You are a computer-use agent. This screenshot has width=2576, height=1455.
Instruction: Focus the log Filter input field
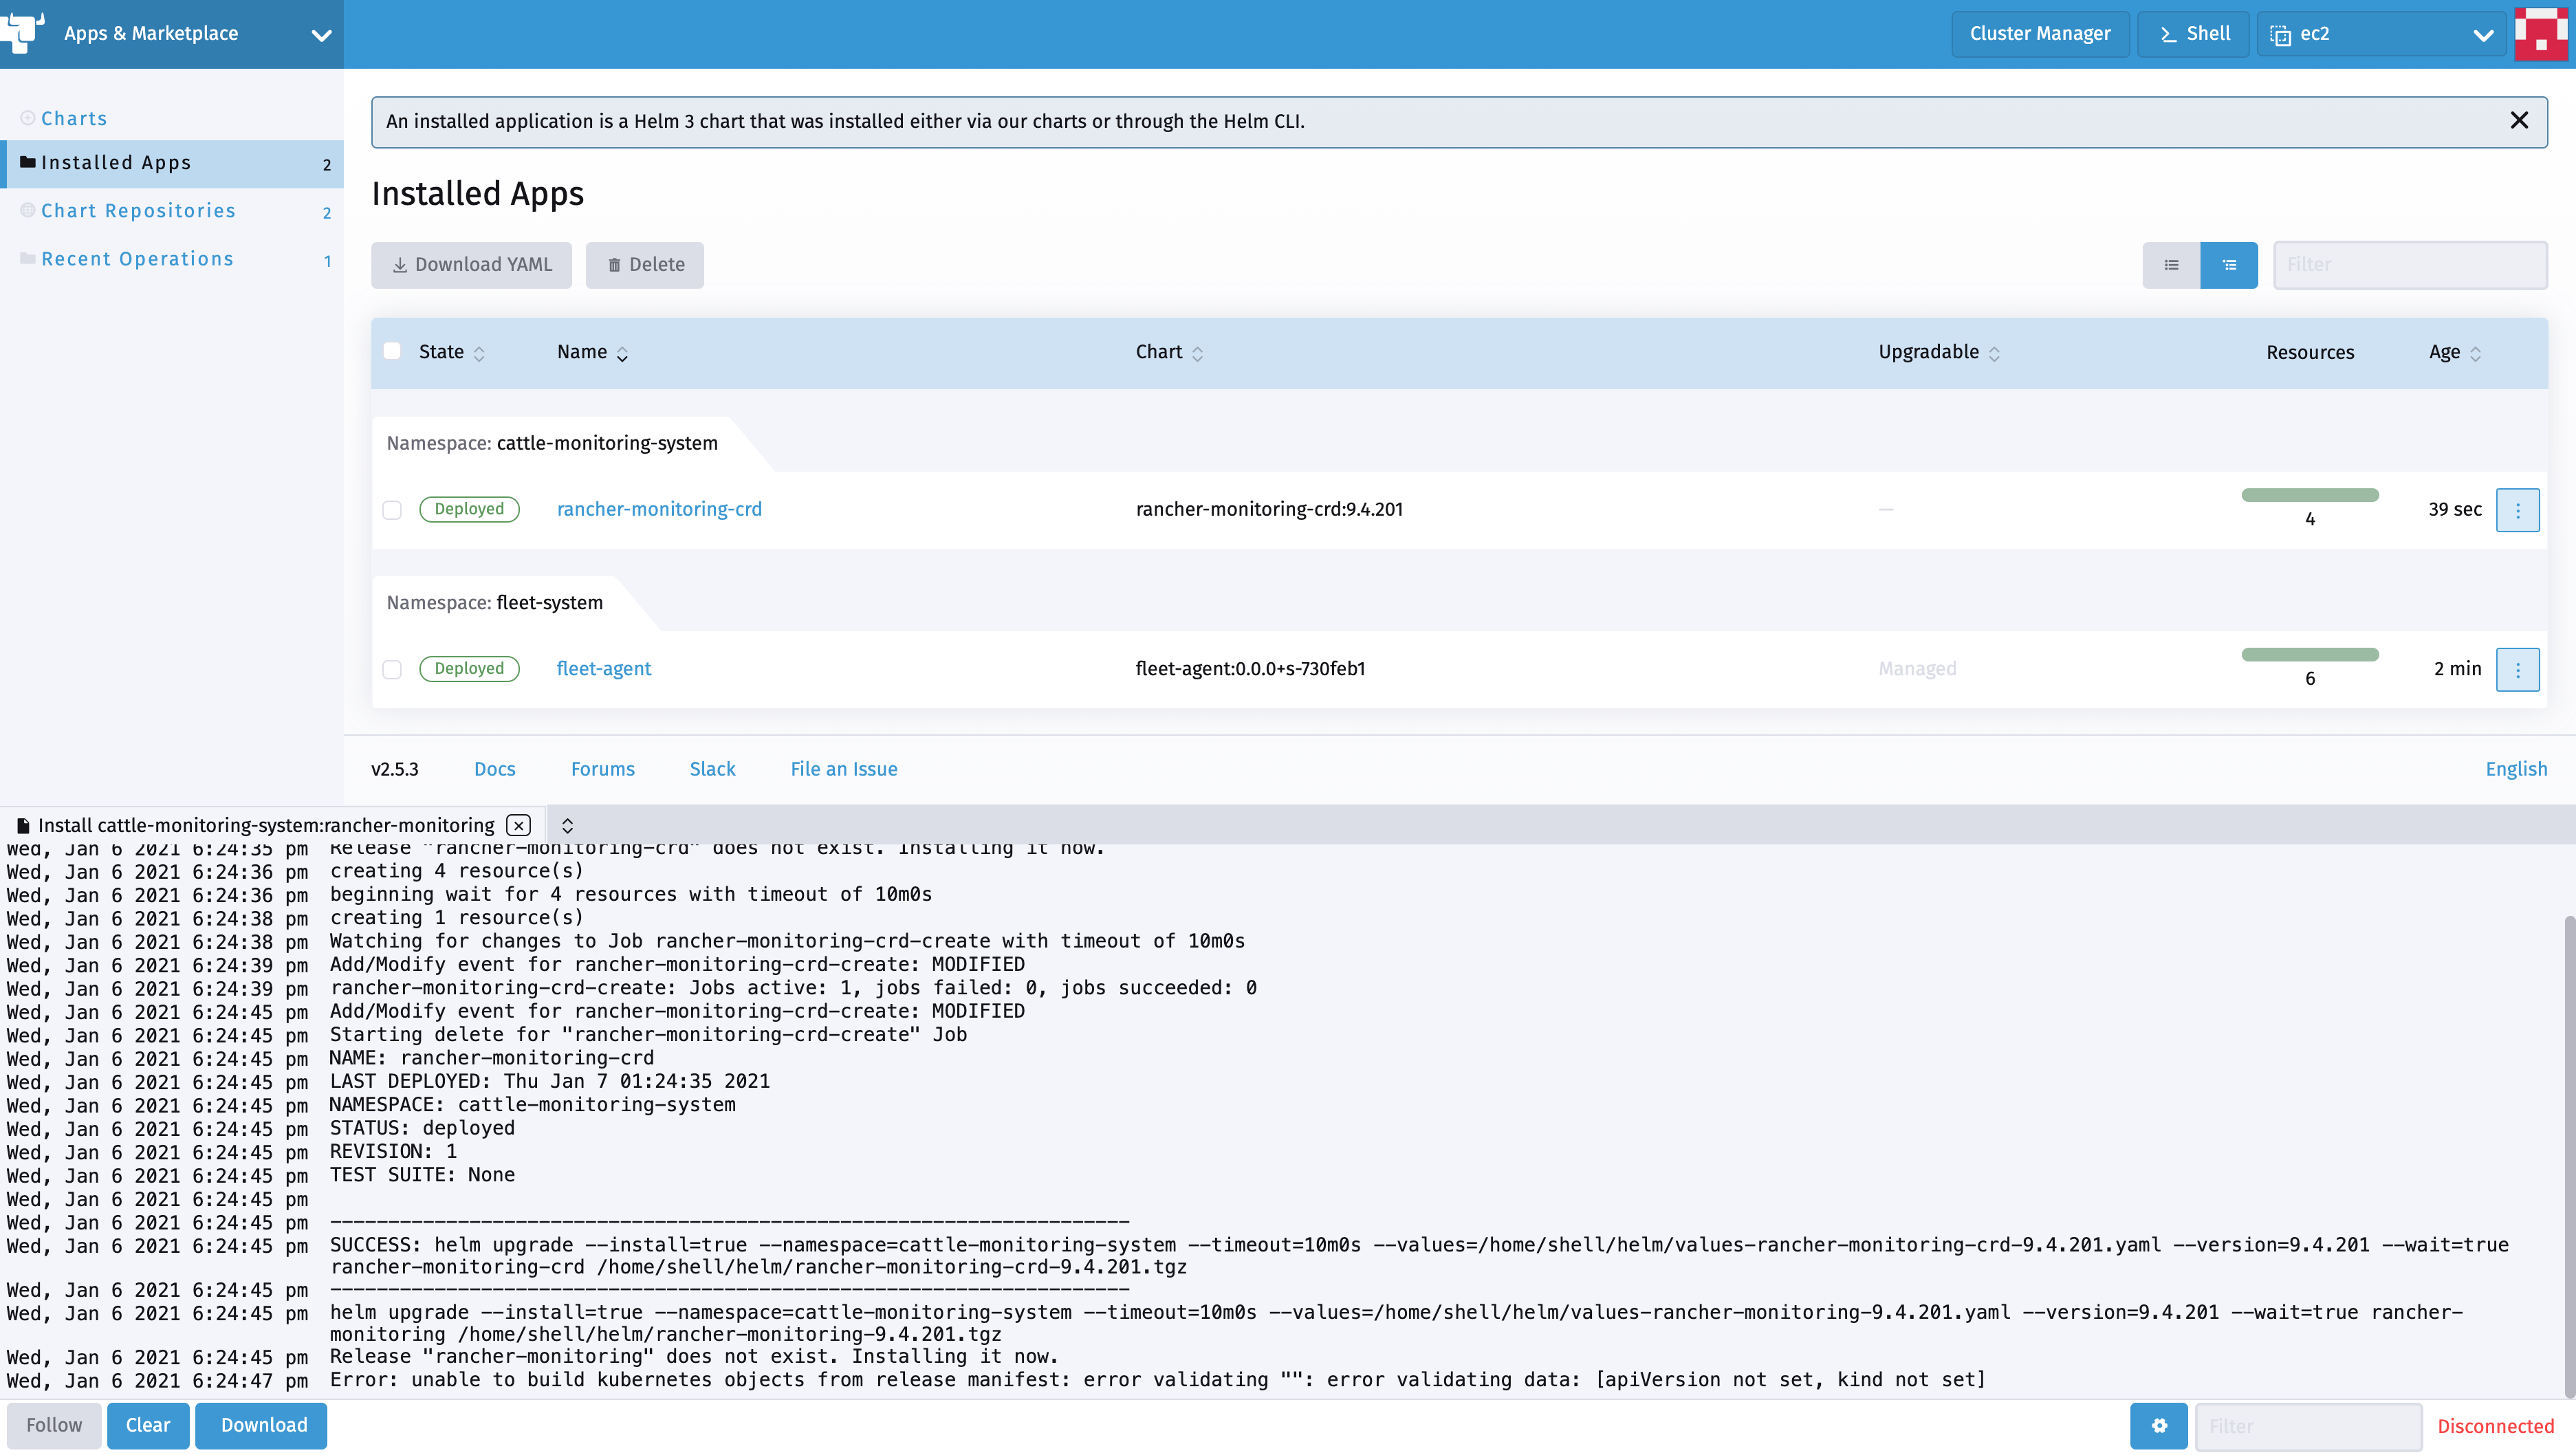click(x=2309, y=1426)
